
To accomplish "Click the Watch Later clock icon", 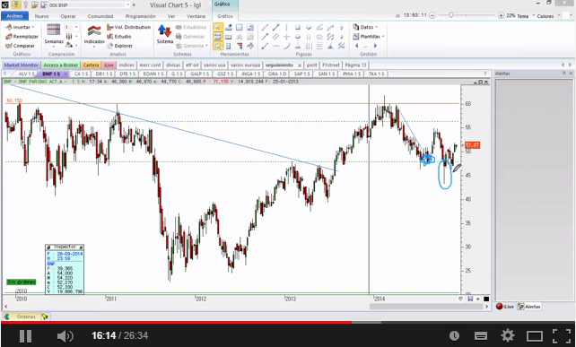I will 454,335.
